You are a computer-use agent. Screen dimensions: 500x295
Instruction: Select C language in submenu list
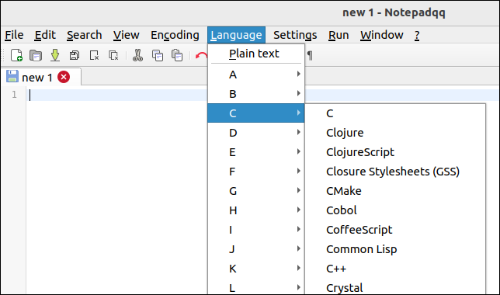pyautogui.click(x=395, y=113)
